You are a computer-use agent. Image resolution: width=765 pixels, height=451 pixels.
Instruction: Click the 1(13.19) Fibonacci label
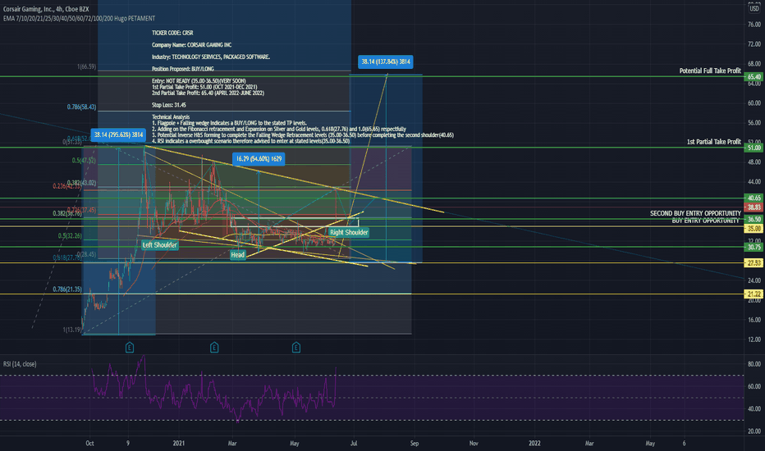coord(72,330)
